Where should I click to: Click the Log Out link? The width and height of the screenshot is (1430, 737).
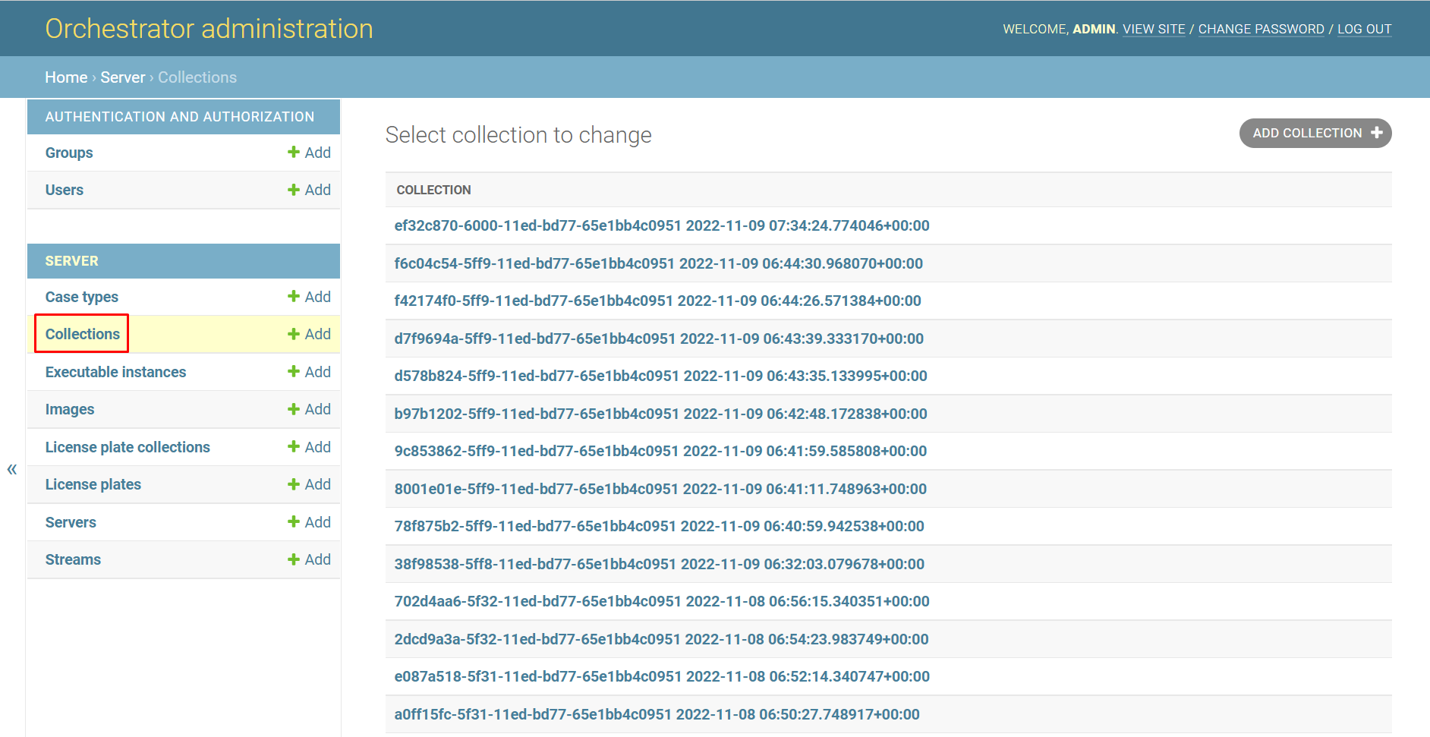1364,29
